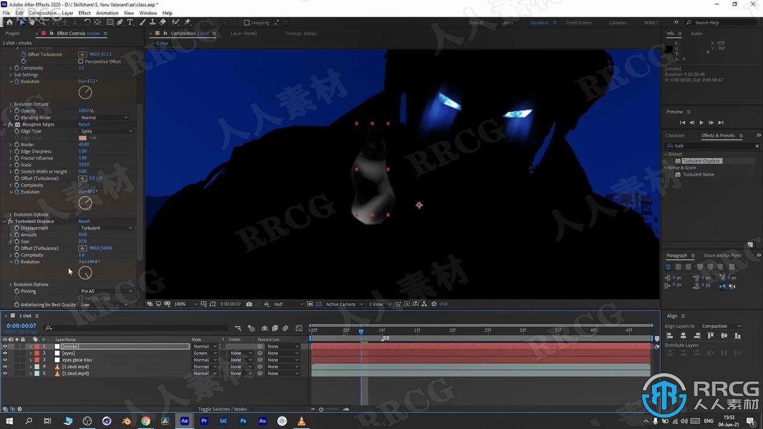Open Google Chrome from the taskbar
This screenshot has height=429, width=763.
click(145, 421)
